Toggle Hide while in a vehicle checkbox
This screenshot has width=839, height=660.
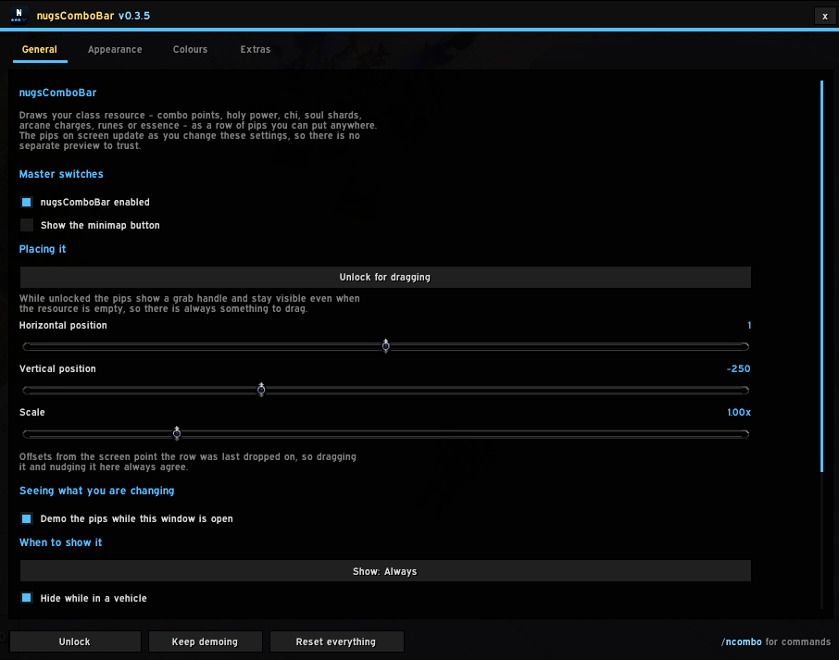click(26, 598)
